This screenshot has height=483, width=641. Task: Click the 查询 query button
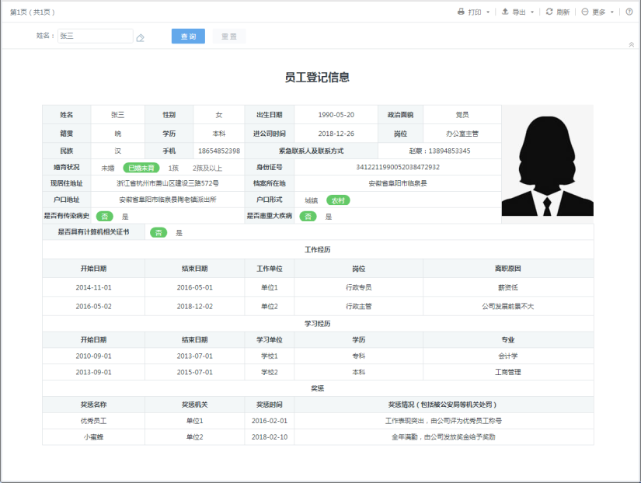click(188, 36)
